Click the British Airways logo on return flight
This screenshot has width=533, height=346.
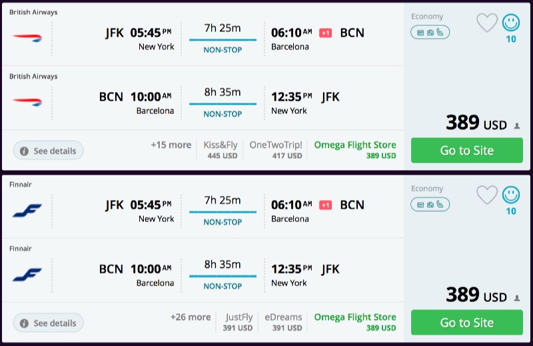[x=27, y=102]
